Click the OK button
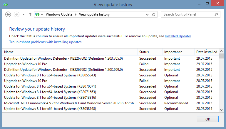Image resolution: width=226 pixels, height=129 pixels. point(208,119)
